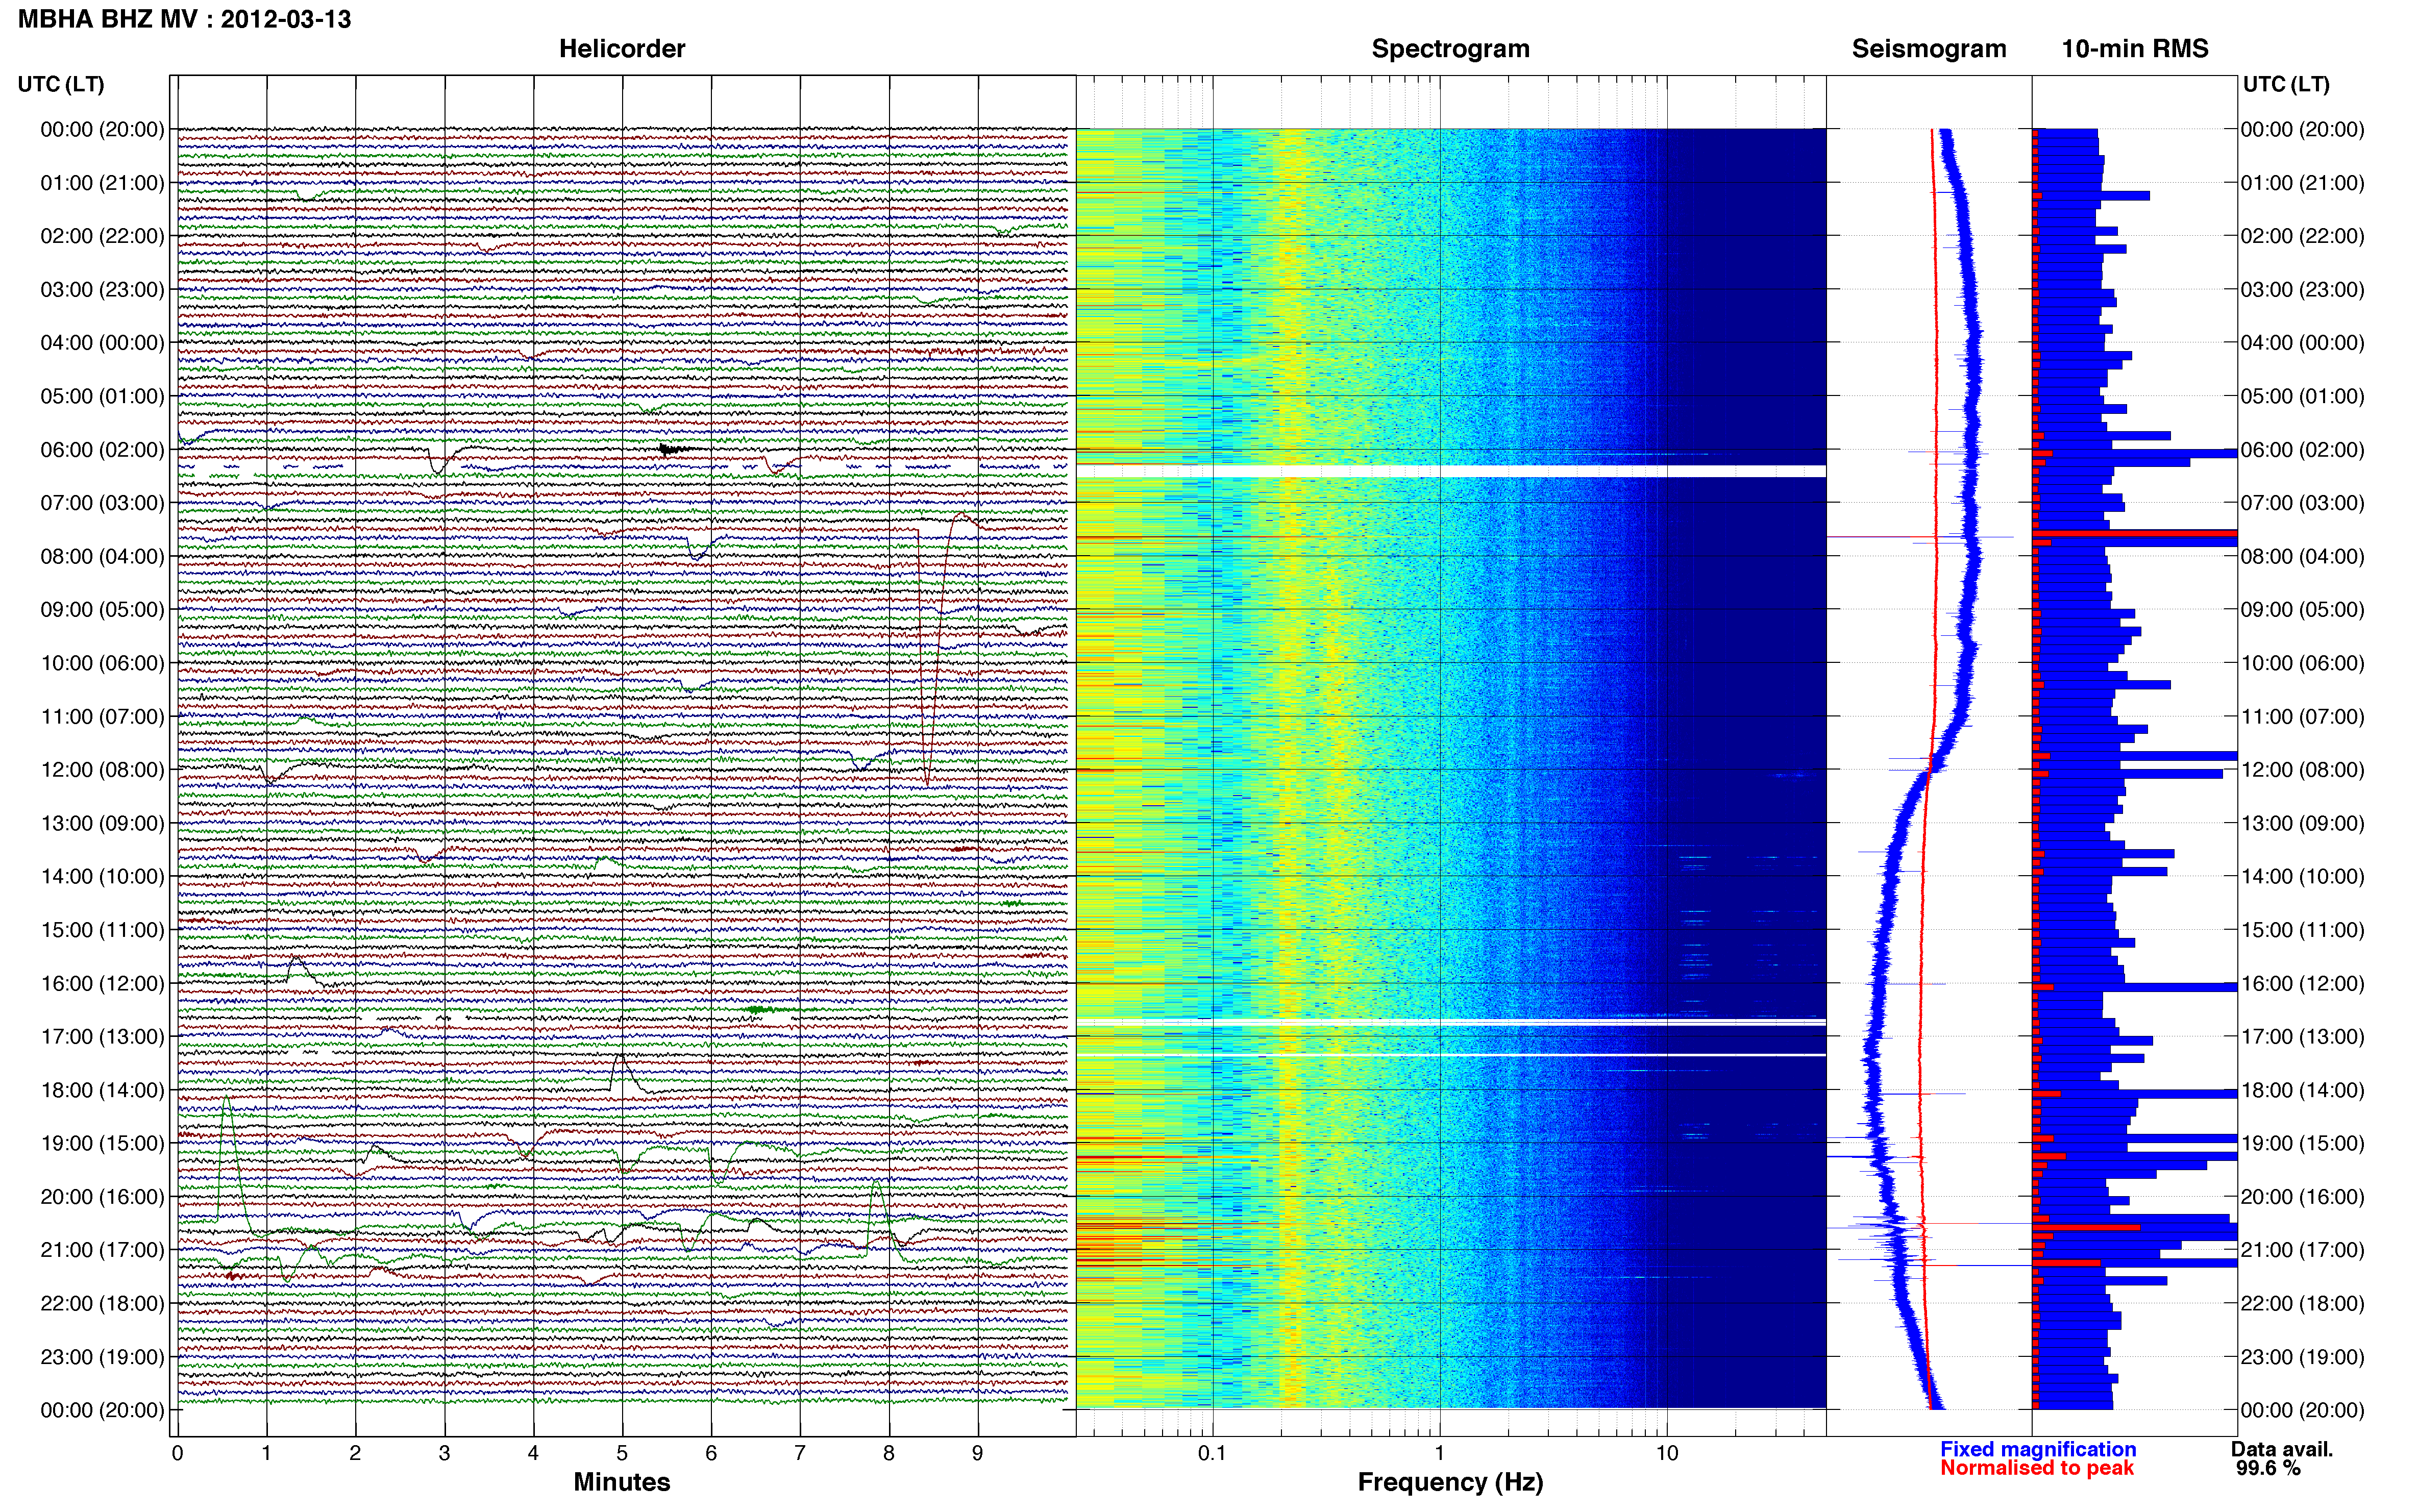Click "03:00 (23:00)" on the Helicorder time axis

click(x=102, y=290)
